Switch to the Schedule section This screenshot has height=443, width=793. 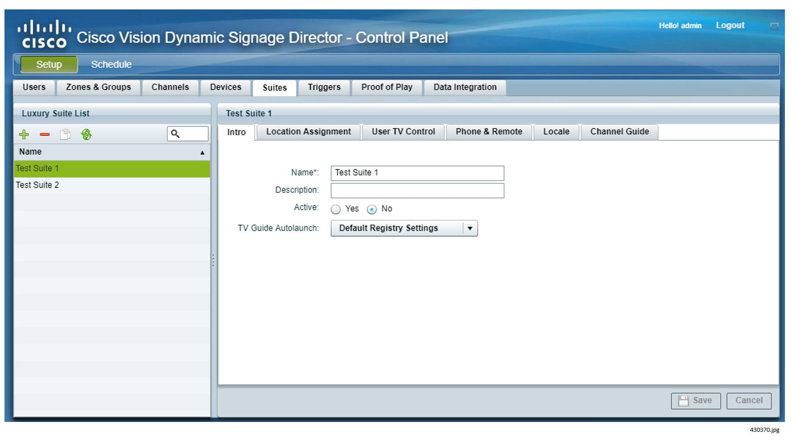(x=111, y=65)
